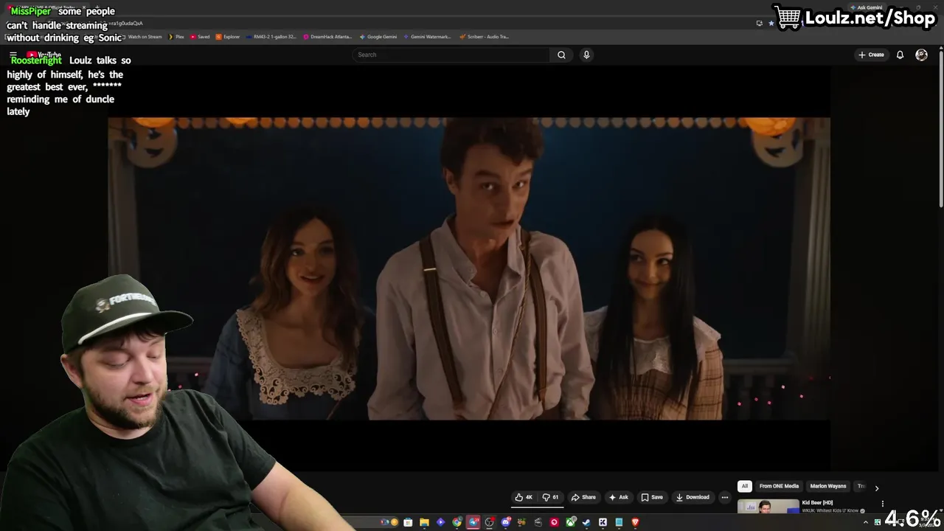Open the Xbox app from taskbar
This screenshot has height=531, width=944.
pyautogui.click(x=571, y=522)
